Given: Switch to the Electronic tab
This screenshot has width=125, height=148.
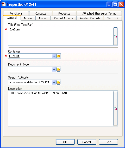Looking at the screenshot, I should pos(113,18).
